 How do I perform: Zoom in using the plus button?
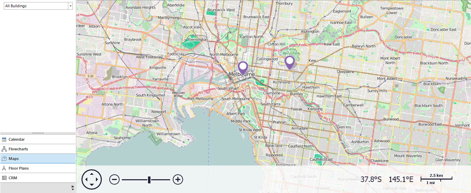[178, 179]
